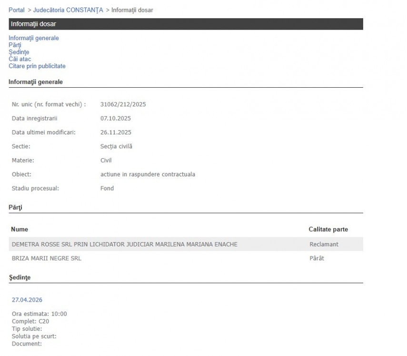
Task: Open Citare prin publicitate link
Action: pos(37,66)
